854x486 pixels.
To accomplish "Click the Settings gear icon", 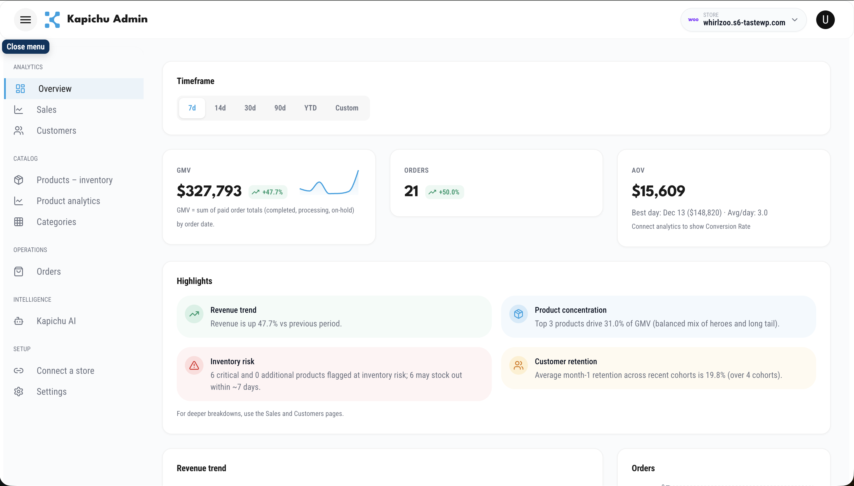I will point(19,392).
